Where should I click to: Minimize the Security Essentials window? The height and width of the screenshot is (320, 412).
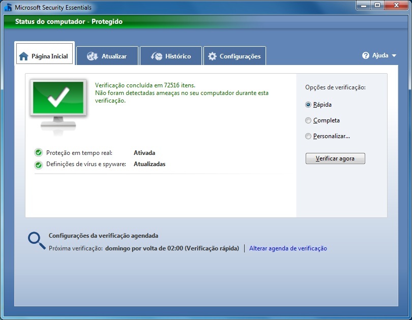point(364,6)
